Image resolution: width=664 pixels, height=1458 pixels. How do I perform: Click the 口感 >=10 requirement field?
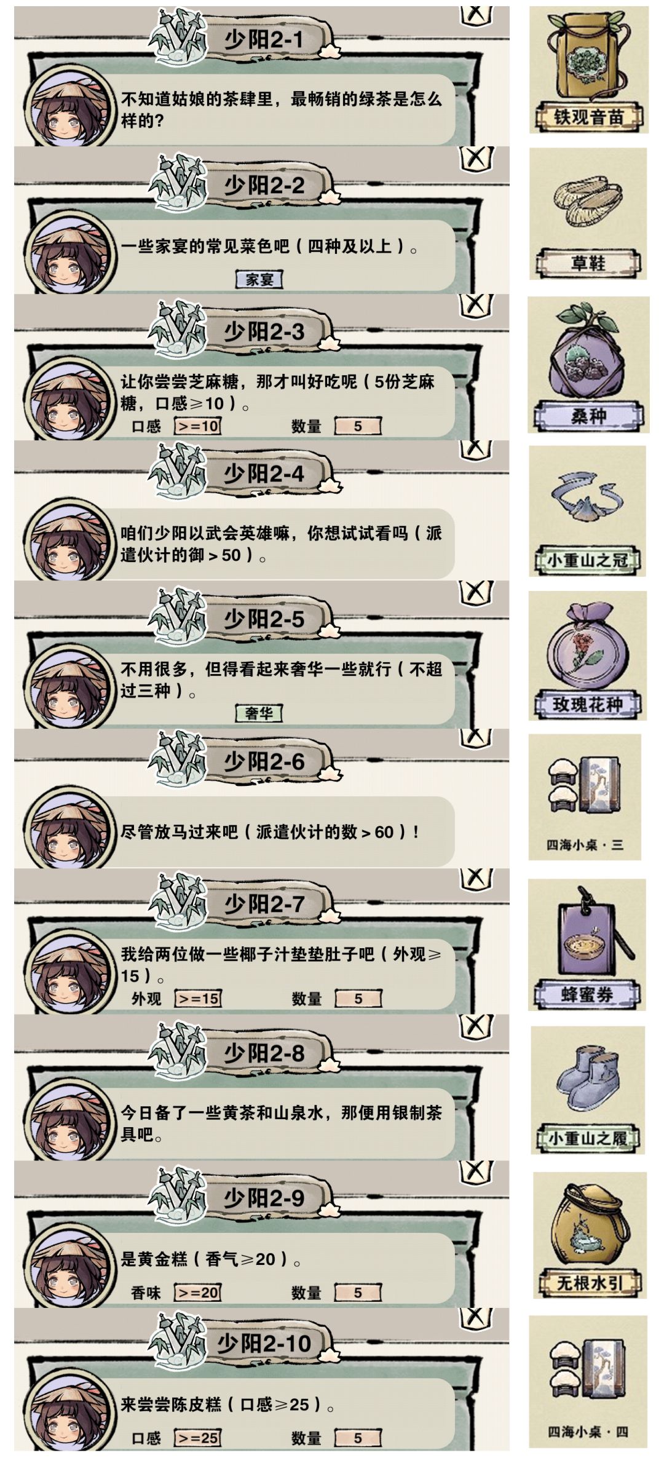(197, 426)
